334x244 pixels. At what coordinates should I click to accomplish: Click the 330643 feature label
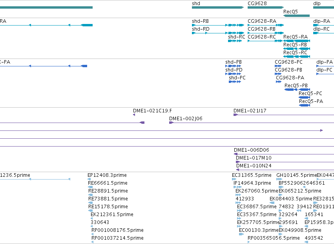(x=100, y=223)
